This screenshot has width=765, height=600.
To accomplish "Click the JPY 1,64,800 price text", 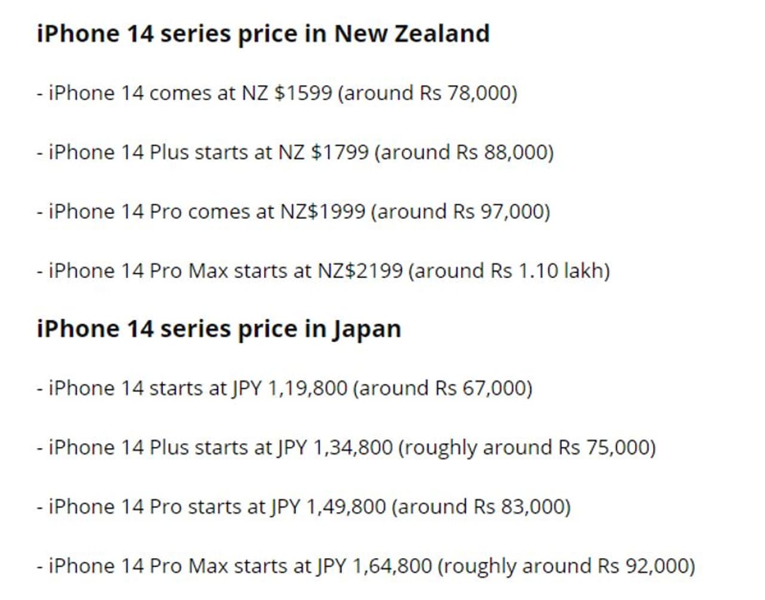I will (x=374, y=566).
